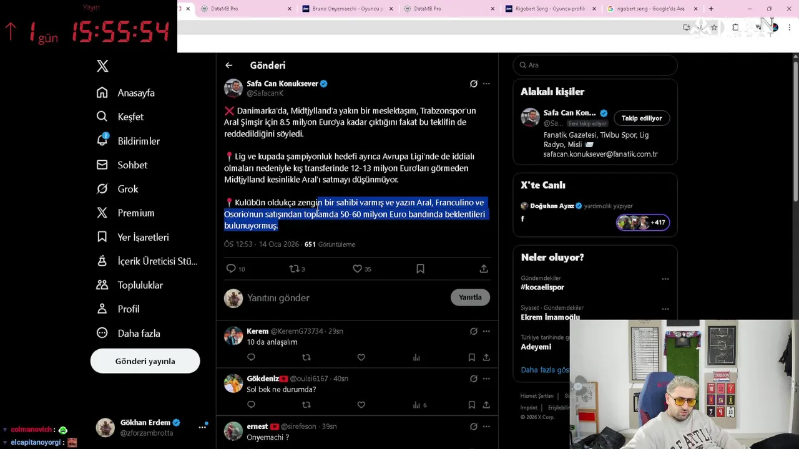Open Gökhan Erdem account menu dots
The width and height of the screenshot is (799, 449).
tap(202, 427)
